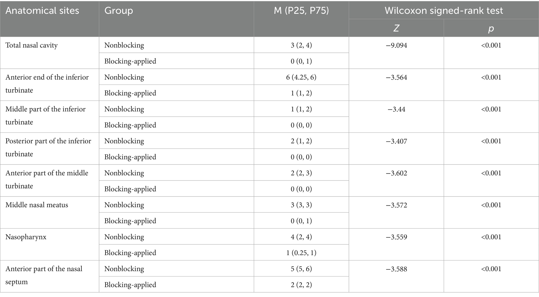Select the 'Nasopharynx' row label
The height and width of the screenshot is (297, 539).
pos(26,237)
